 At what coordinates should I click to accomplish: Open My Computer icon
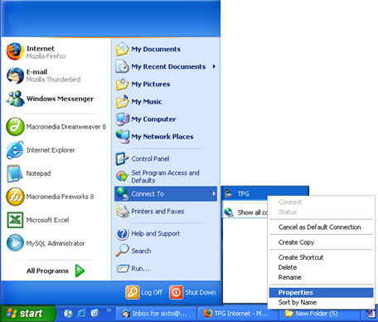click(122, 119)
